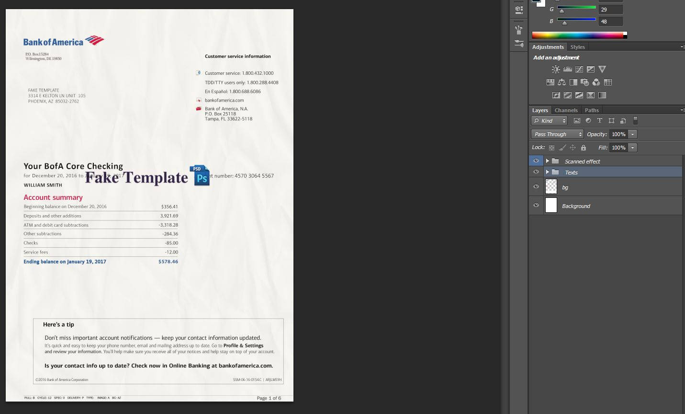
Task: Open the Fill slider dropdown arrow
Action: (632, 148)
